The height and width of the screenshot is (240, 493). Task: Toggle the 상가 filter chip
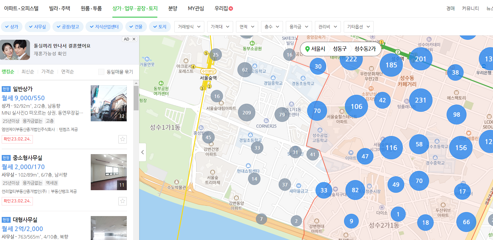coord(12,27)
